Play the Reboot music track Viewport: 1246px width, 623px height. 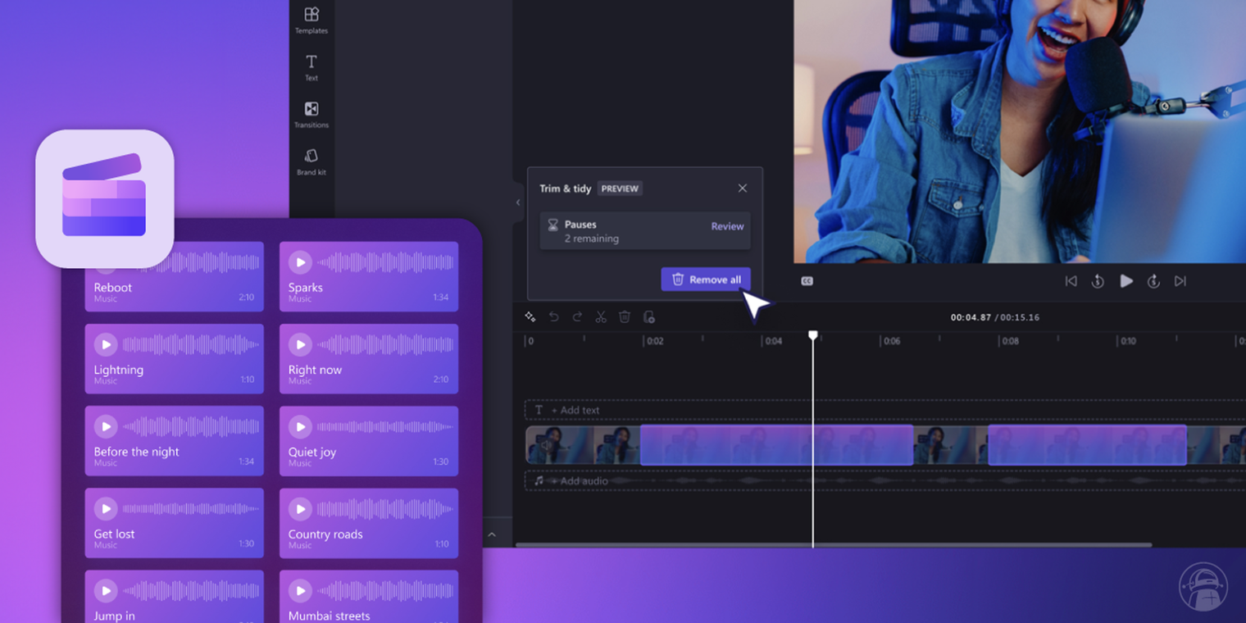(x=105, y=262)
